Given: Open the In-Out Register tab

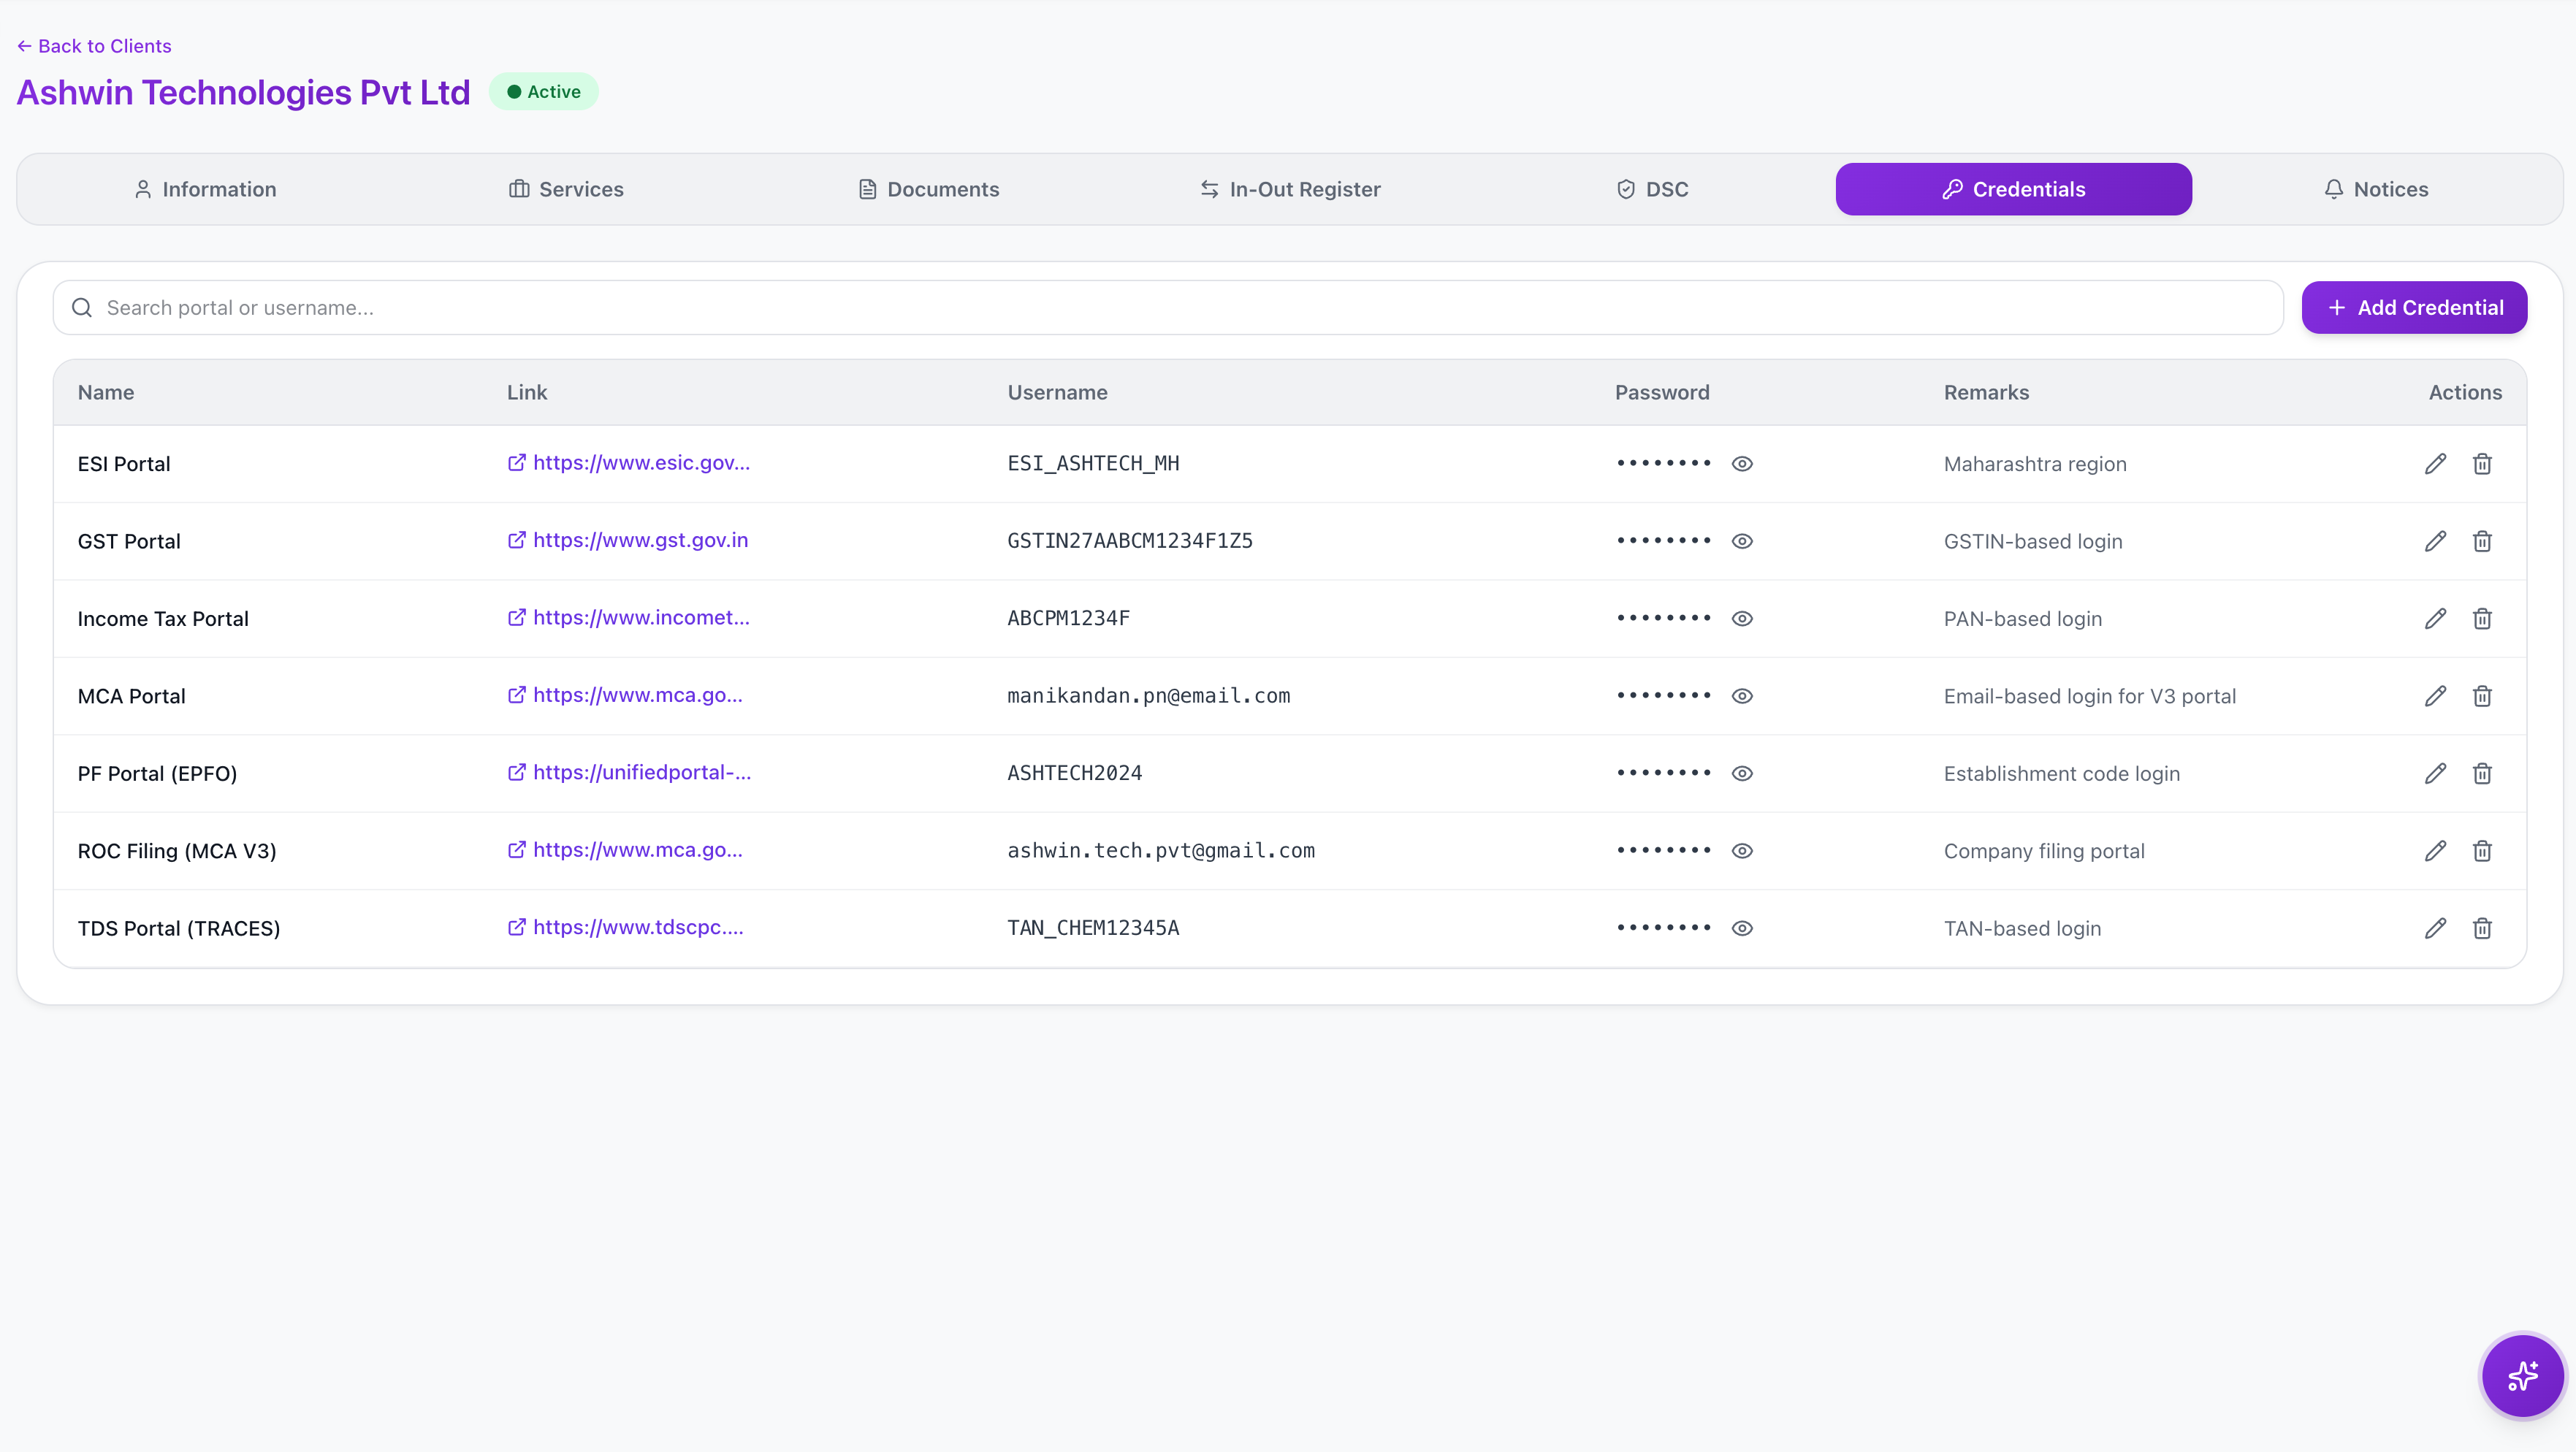Looking at the screenshot, I should click(1290, 189).
